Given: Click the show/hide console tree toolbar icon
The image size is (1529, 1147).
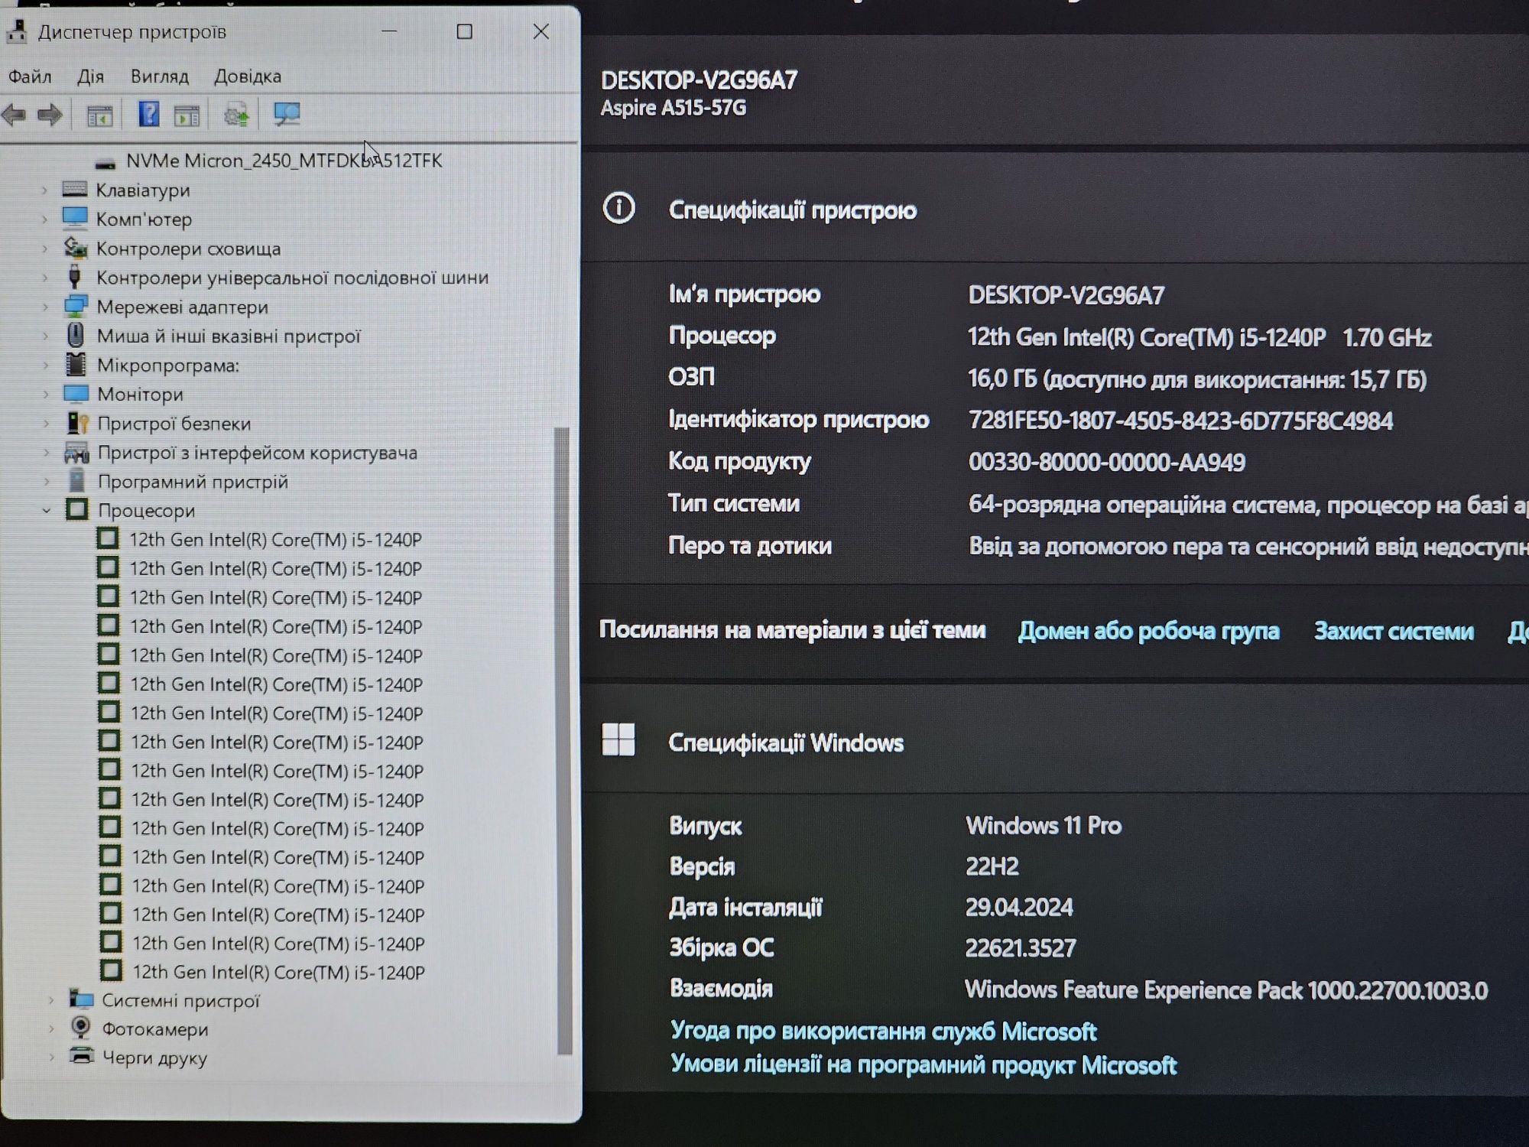Looking at the screenshot, I should tap(99, 115).
